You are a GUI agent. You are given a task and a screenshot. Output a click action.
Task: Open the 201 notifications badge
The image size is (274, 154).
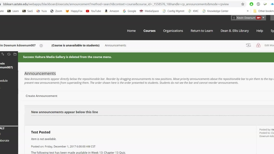258,18
